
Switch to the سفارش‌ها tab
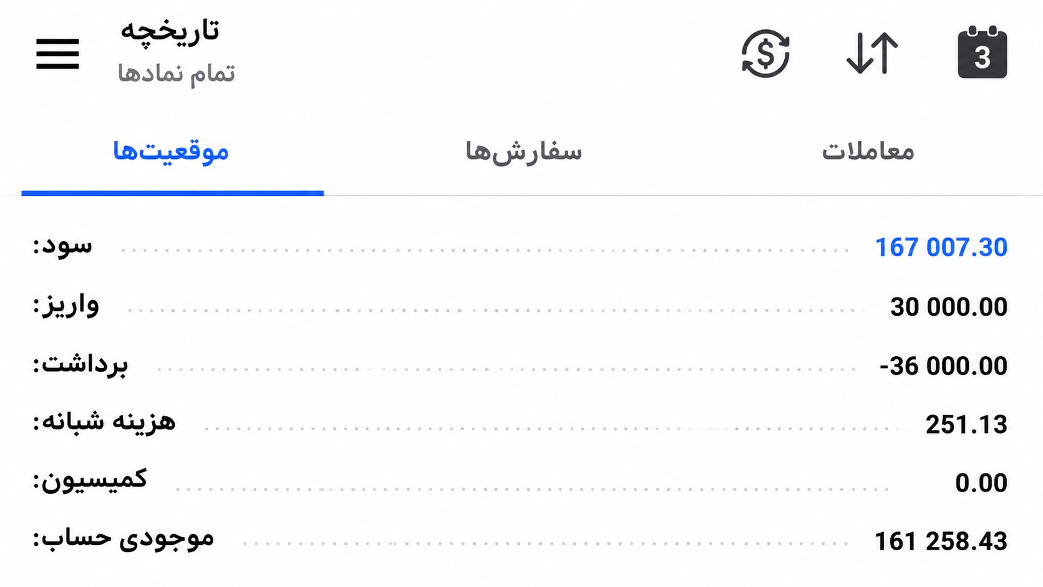click(523, 152)
